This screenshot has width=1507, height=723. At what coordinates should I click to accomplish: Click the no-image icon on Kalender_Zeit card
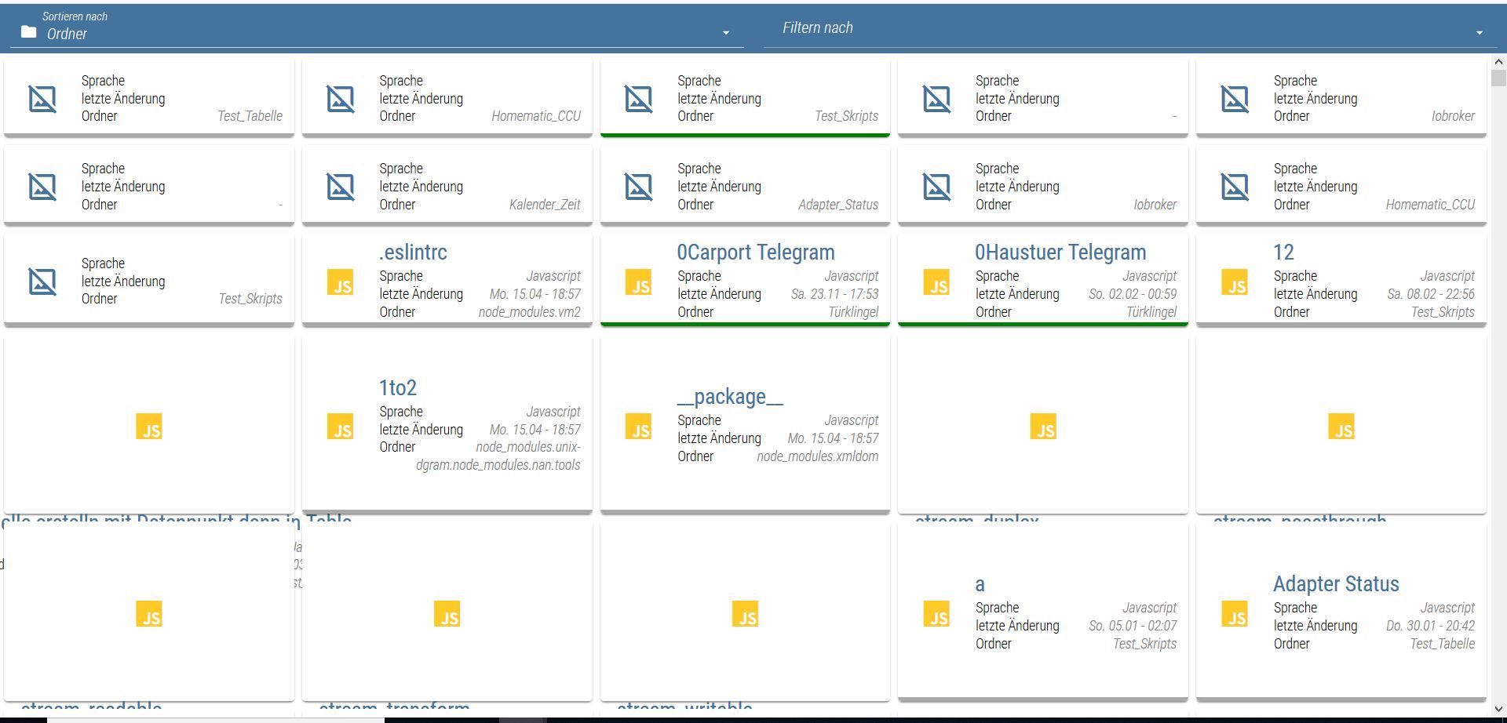340,187
